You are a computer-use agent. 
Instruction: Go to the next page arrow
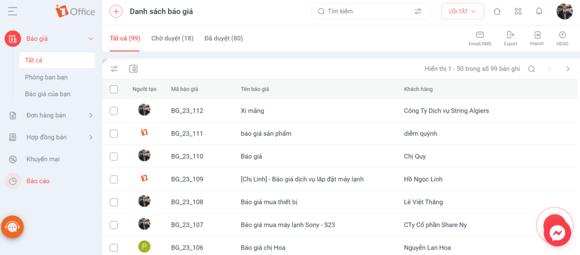(568, 69)
